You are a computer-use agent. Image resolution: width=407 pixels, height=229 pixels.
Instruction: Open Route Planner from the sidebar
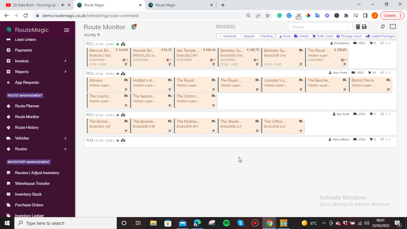coord(27,106)
